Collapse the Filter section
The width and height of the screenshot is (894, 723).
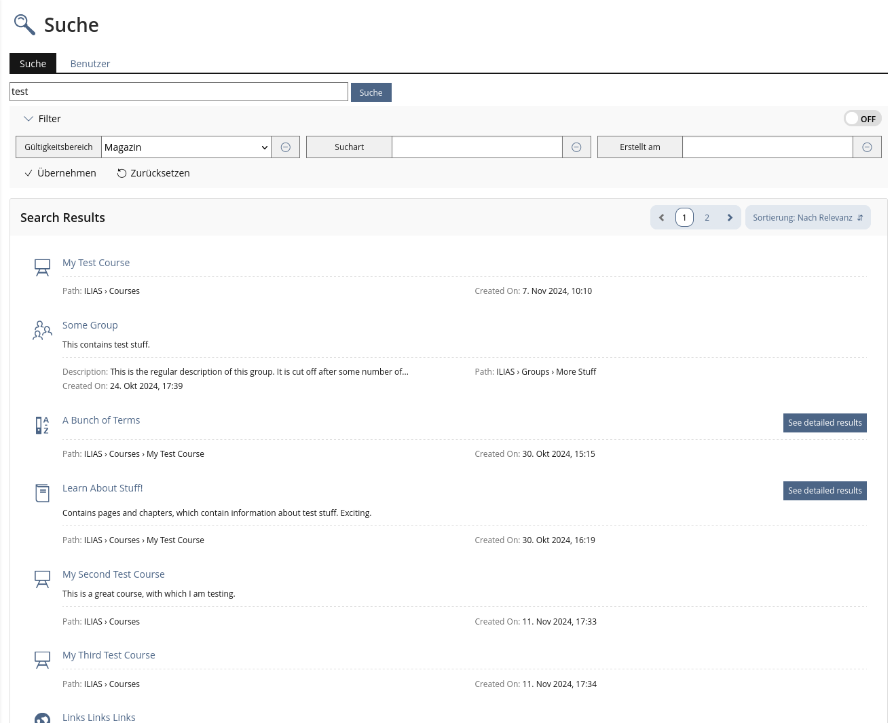pos(42,119)
